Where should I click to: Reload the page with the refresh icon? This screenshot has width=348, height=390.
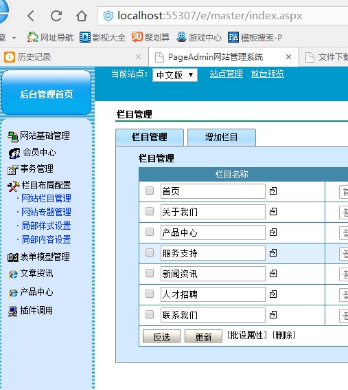(56, 16)
